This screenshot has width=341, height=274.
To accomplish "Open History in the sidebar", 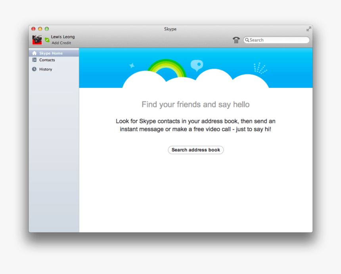I will click(54, 69).
